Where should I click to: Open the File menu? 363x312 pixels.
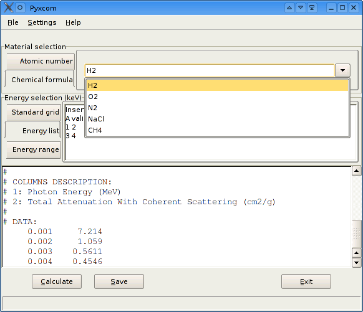pos(13,22)
